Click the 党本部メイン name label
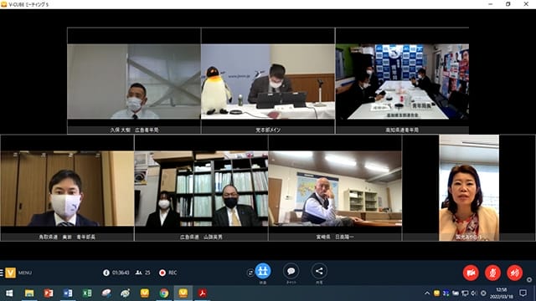Image resolution: width=536 pixels, height=301 pixels. coord(268,130)
